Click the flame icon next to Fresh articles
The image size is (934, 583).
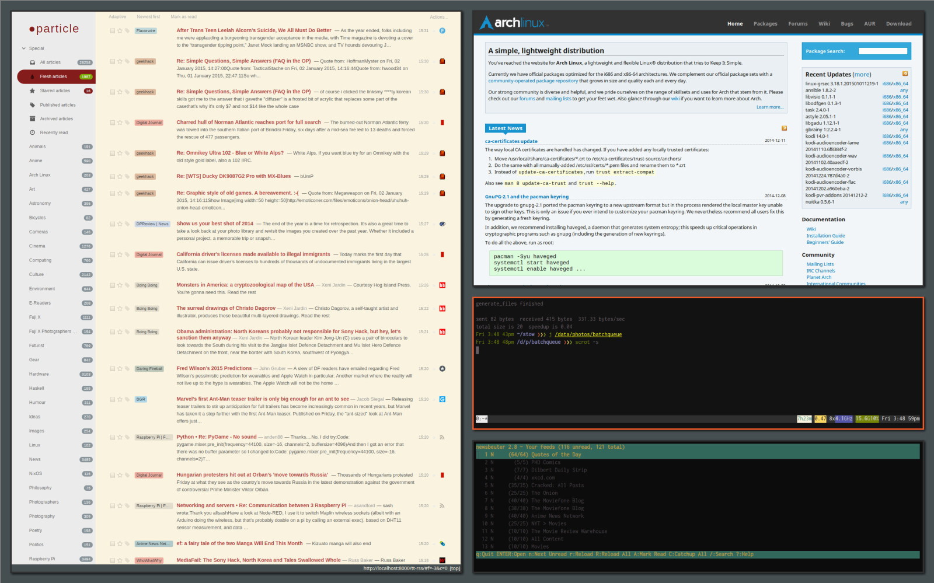[33, 76]
